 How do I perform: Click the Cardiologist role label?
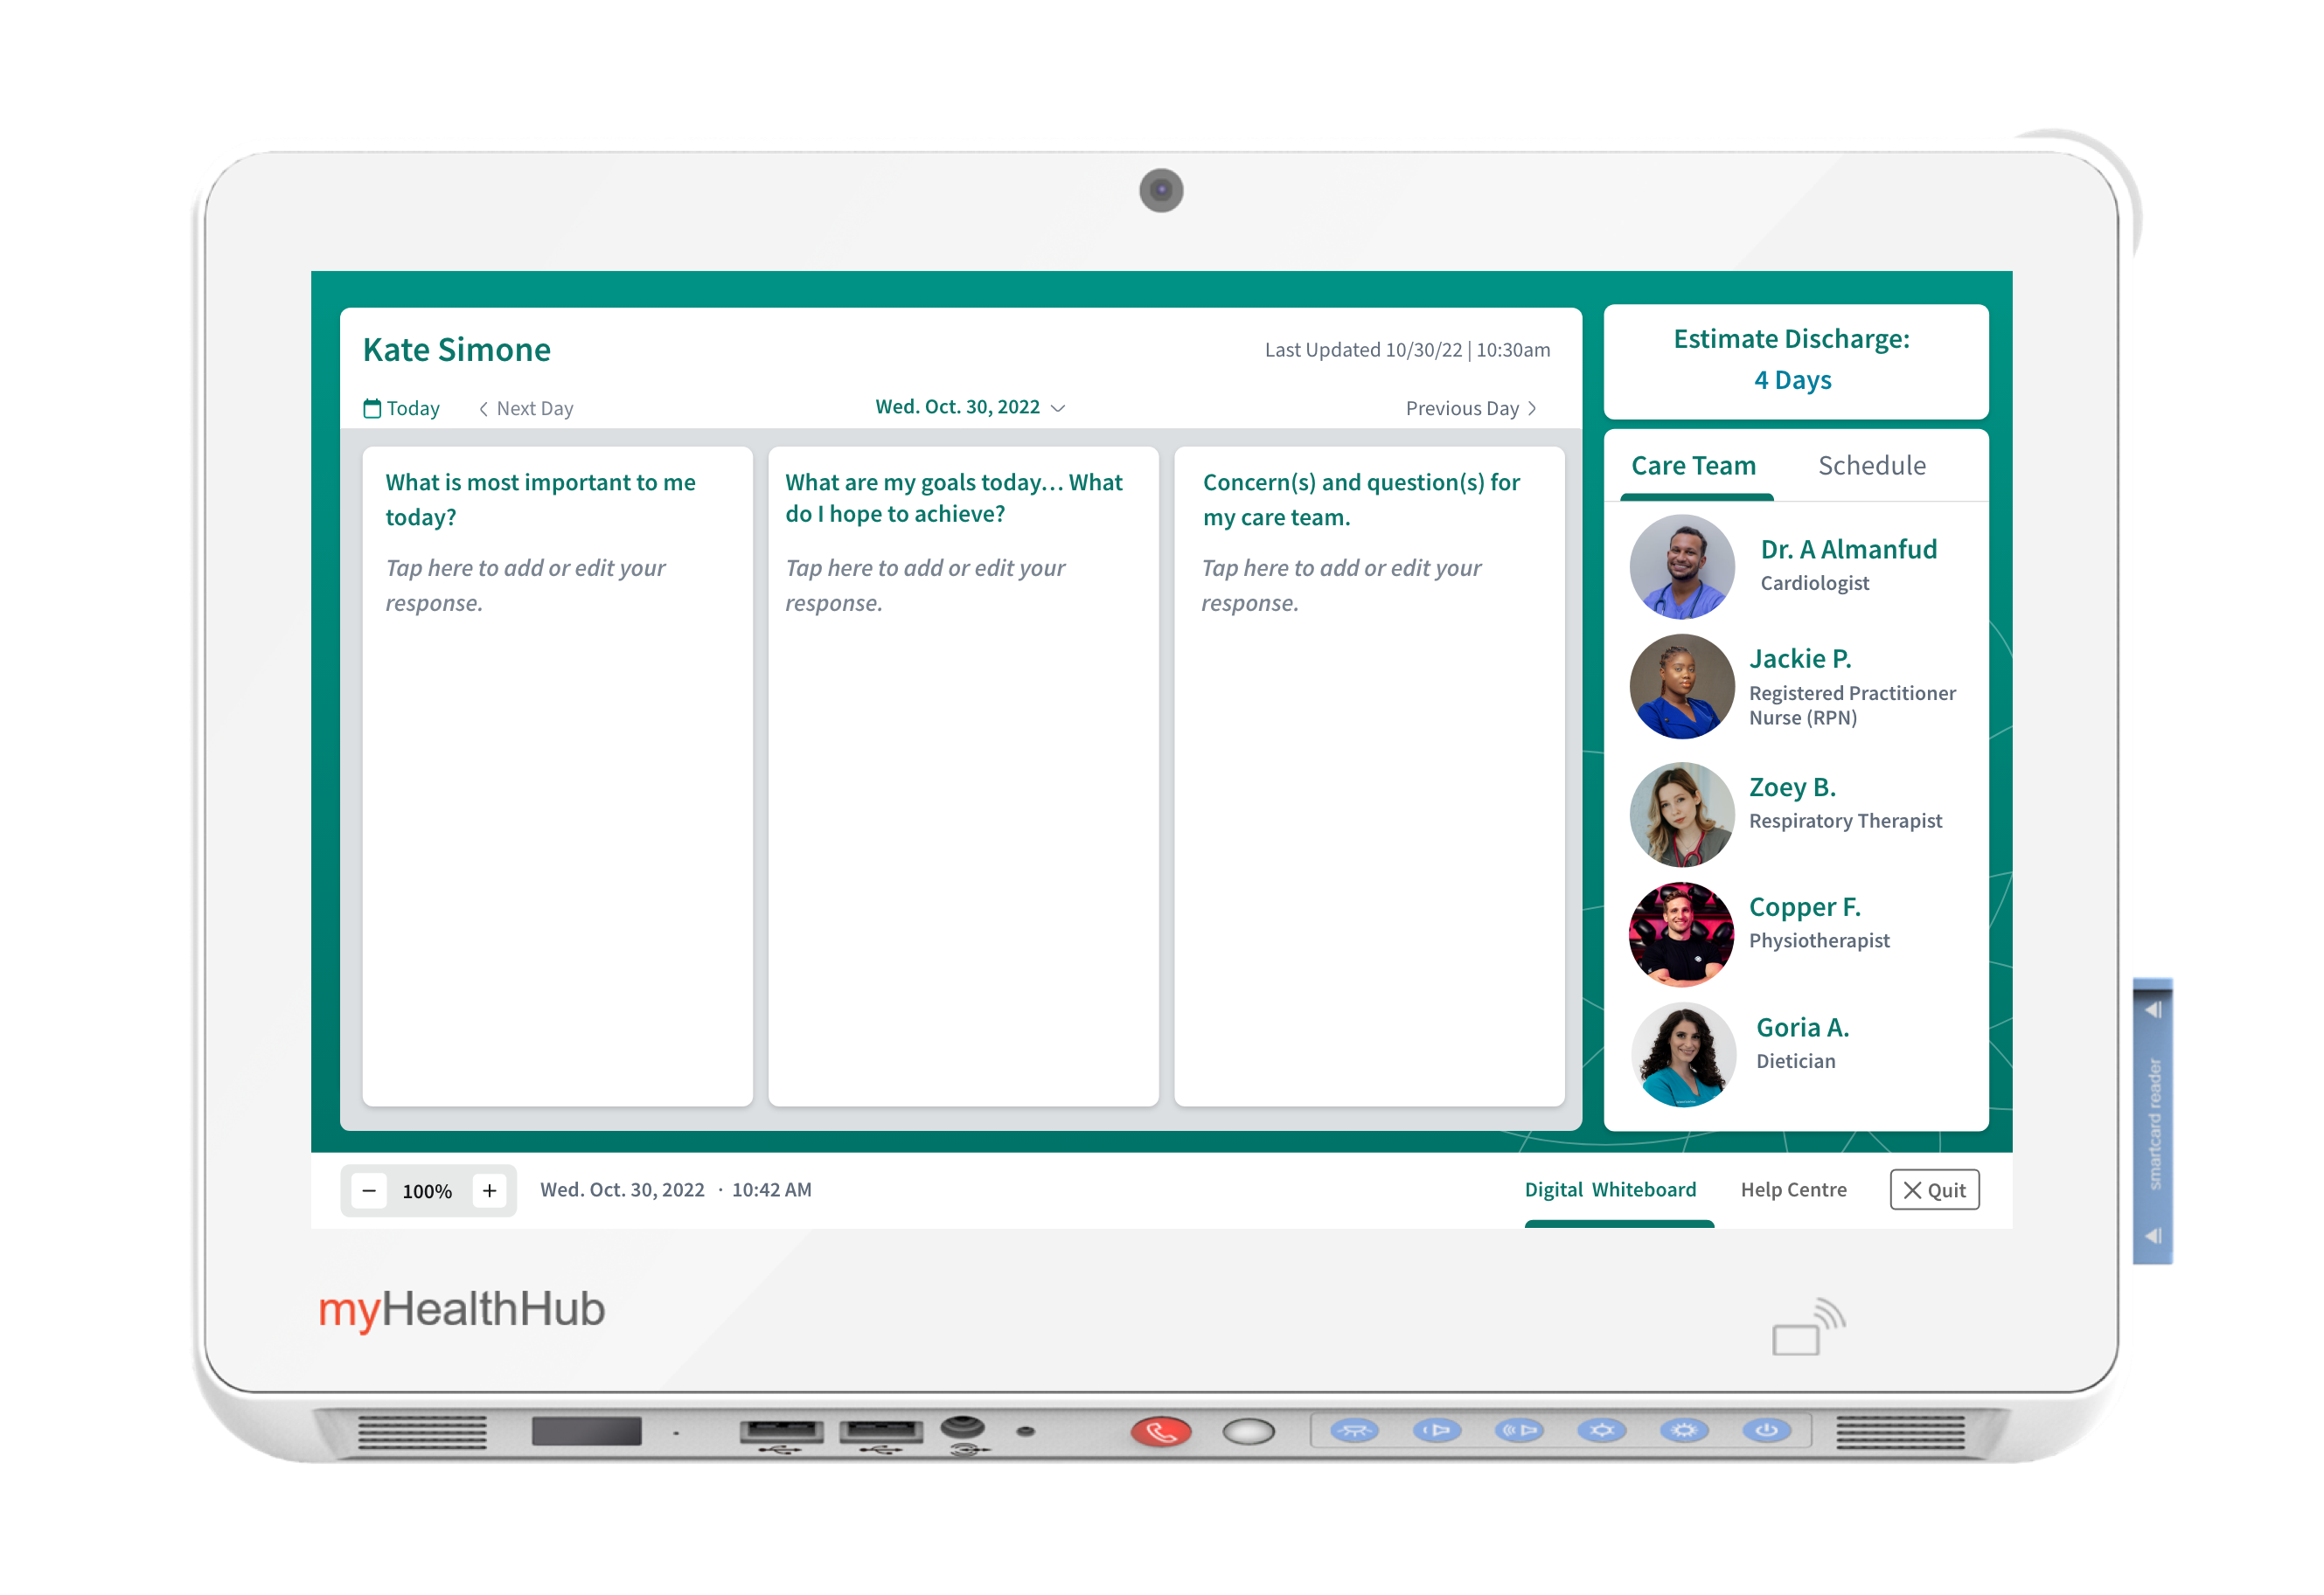(x=1814, y=583)
